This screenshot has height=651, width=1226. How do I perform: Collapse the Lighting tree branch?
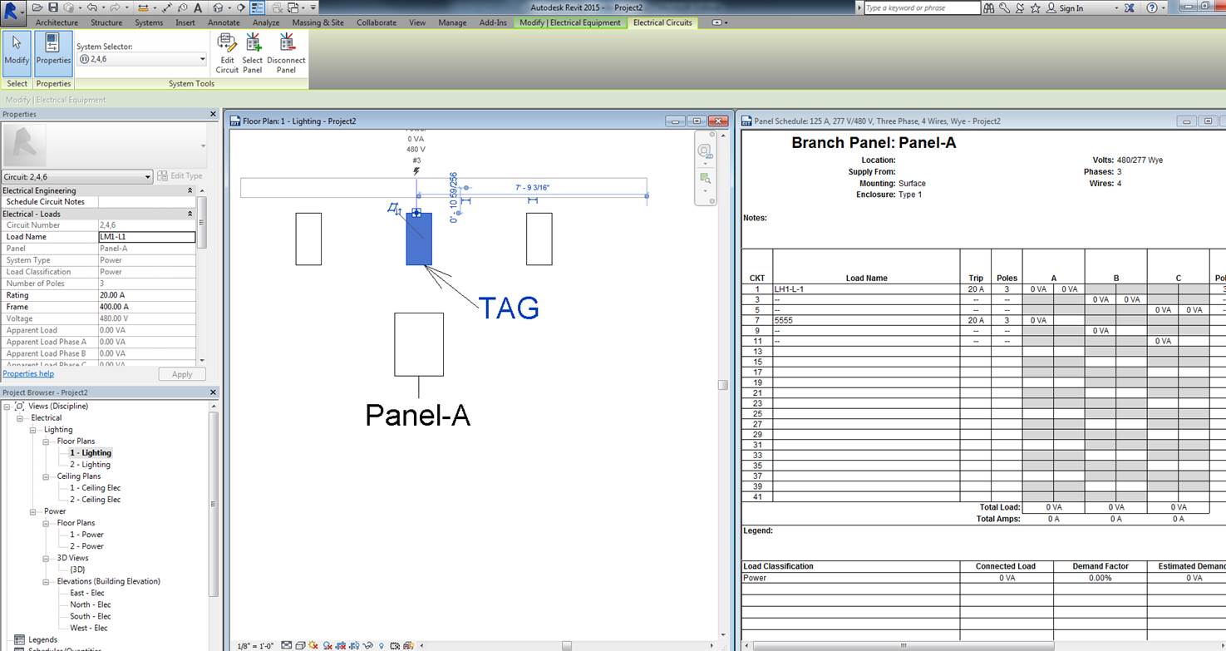click(33, 429)
